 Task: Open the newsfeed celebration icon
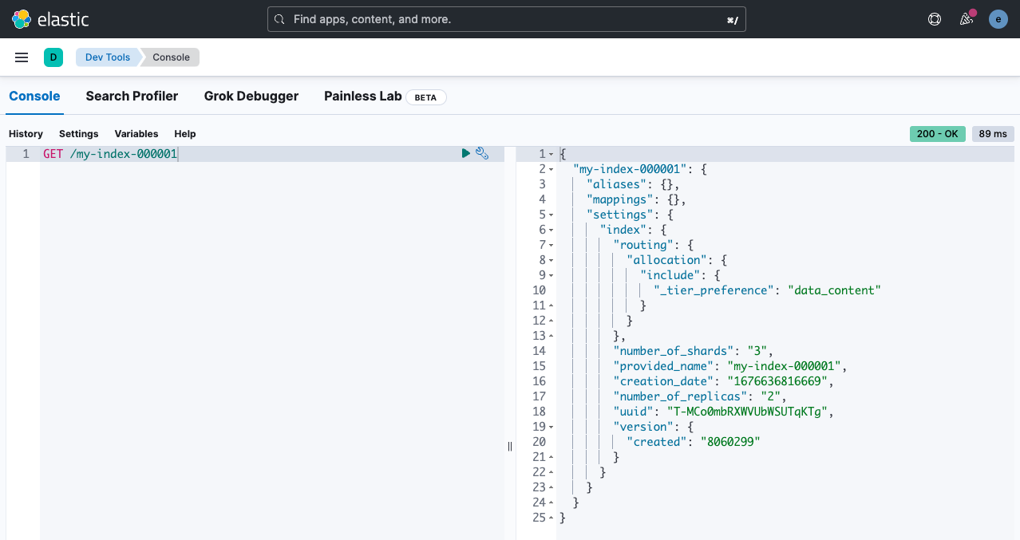[x=967, y=19]
